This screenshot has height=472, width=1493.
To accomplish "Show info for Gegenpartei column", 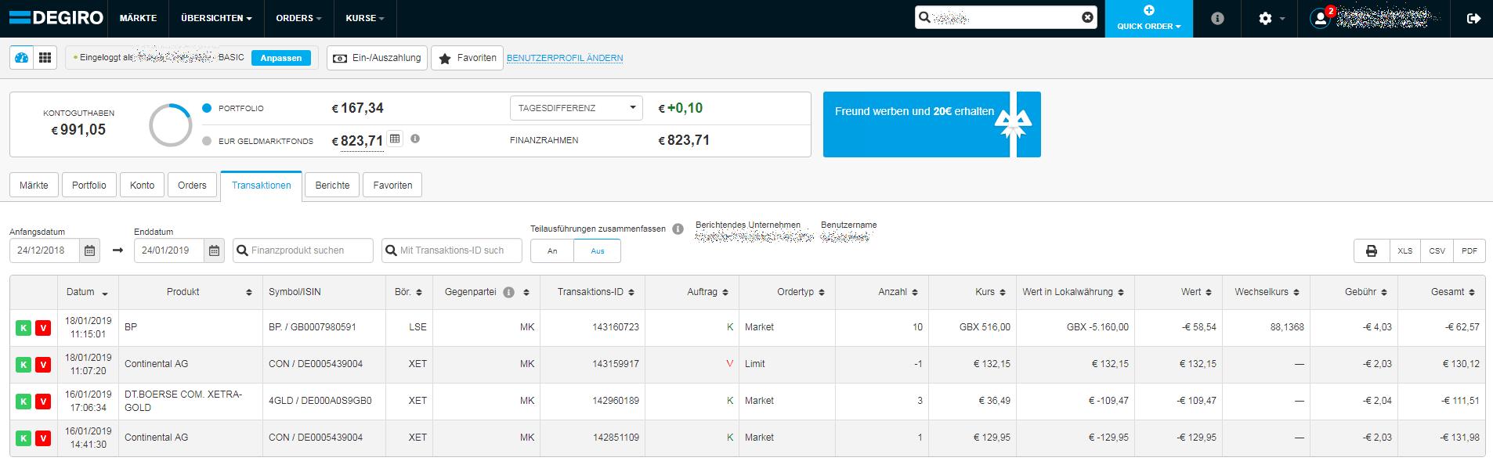I will tap(508, 292).
